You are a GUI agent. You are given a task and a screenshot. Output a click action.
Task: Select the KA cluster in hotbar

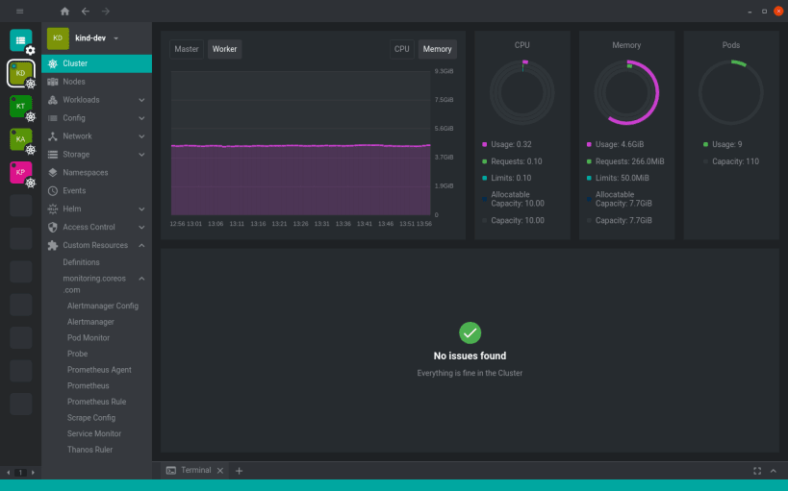click(x=20, y=139)
